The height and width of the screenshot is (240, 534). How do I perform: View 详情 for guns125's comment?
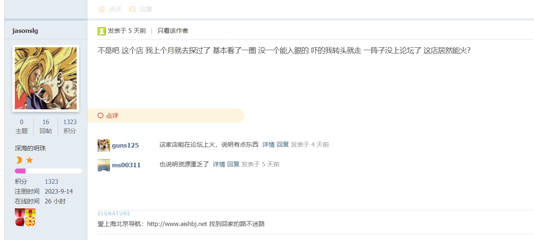coord(268,145)
